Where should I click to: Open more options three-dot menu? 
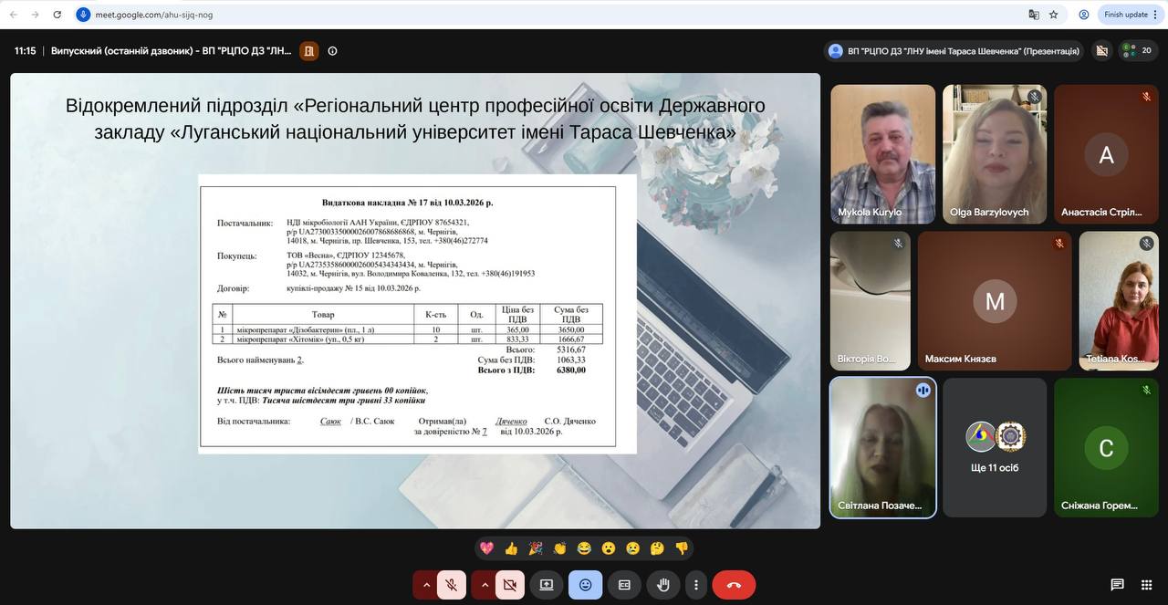(696, 585)
